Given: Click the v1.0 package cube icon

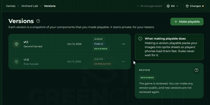Looking at the screenshot, I should pos(16,62).
